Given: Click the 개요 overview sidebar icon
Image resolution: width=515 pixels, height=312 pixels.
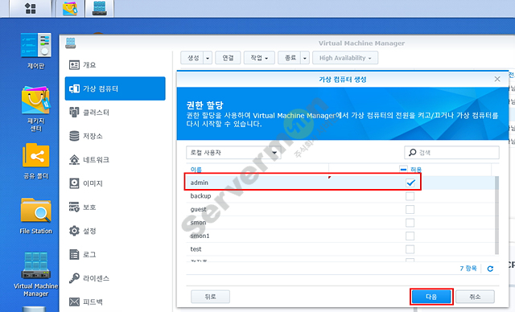Looking at the screenshot, I should 74,65.
